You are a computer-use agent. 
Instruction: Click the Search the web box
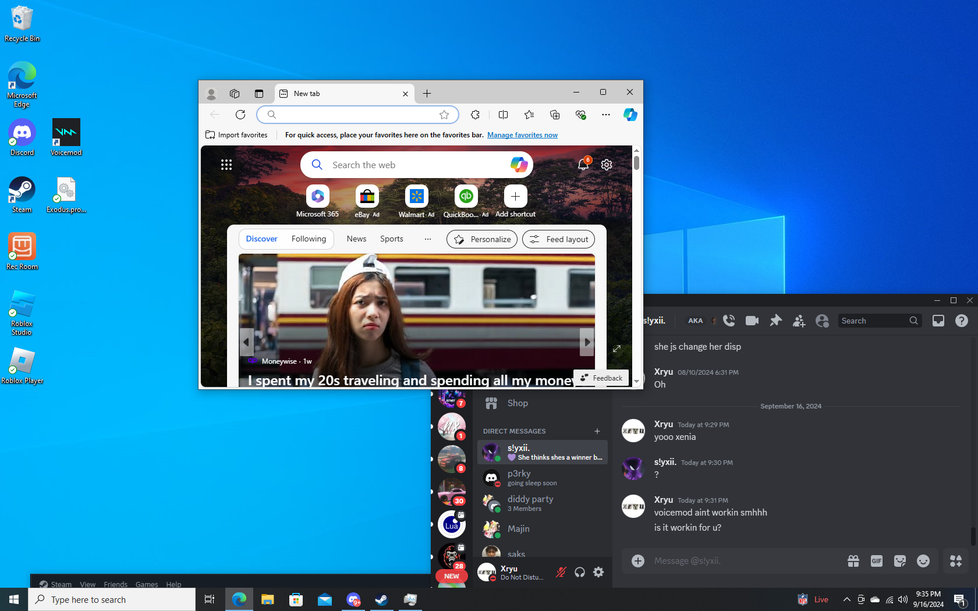coord(417,165)
